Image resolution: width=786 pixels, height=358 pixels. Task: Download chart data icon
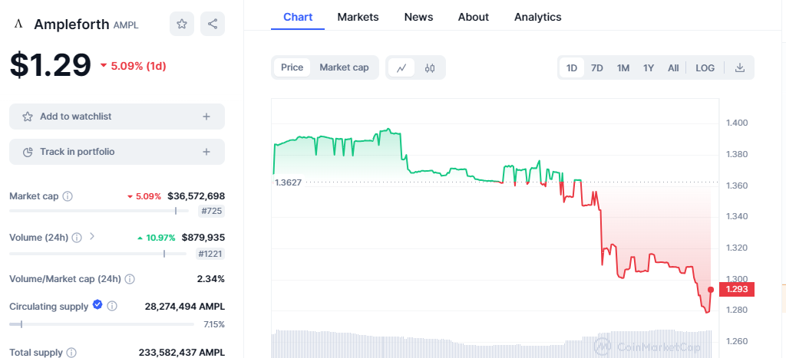click(x=739, y=67)
